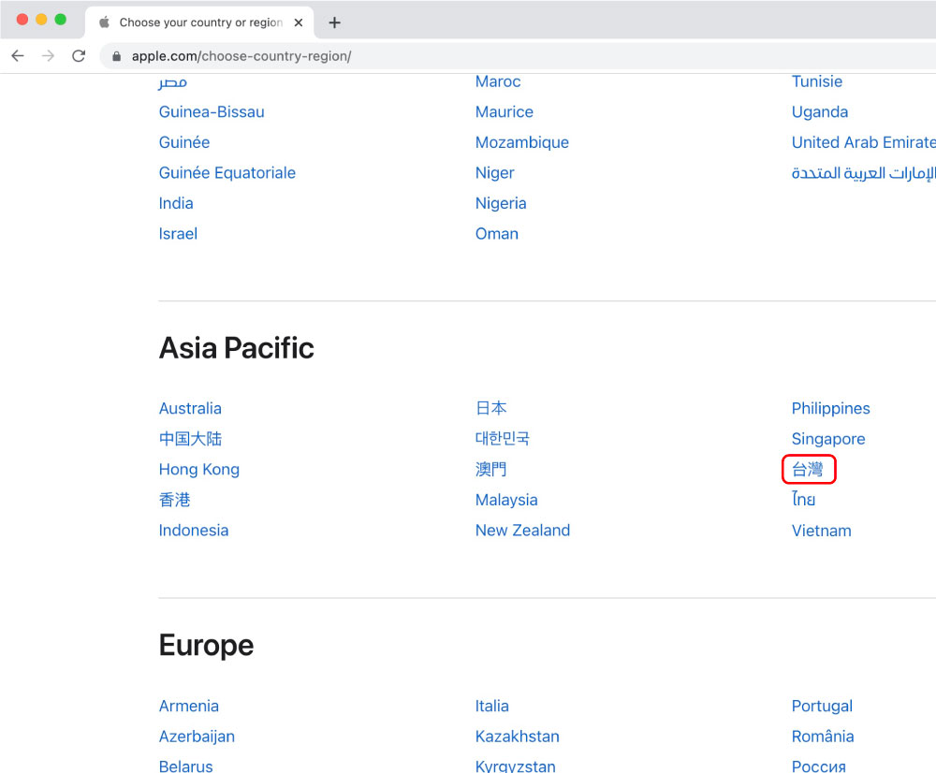This screenshot has width=936, height=773.
Task: Choose Australia under Asia Pacific
Action: click(x=190, y=409)
